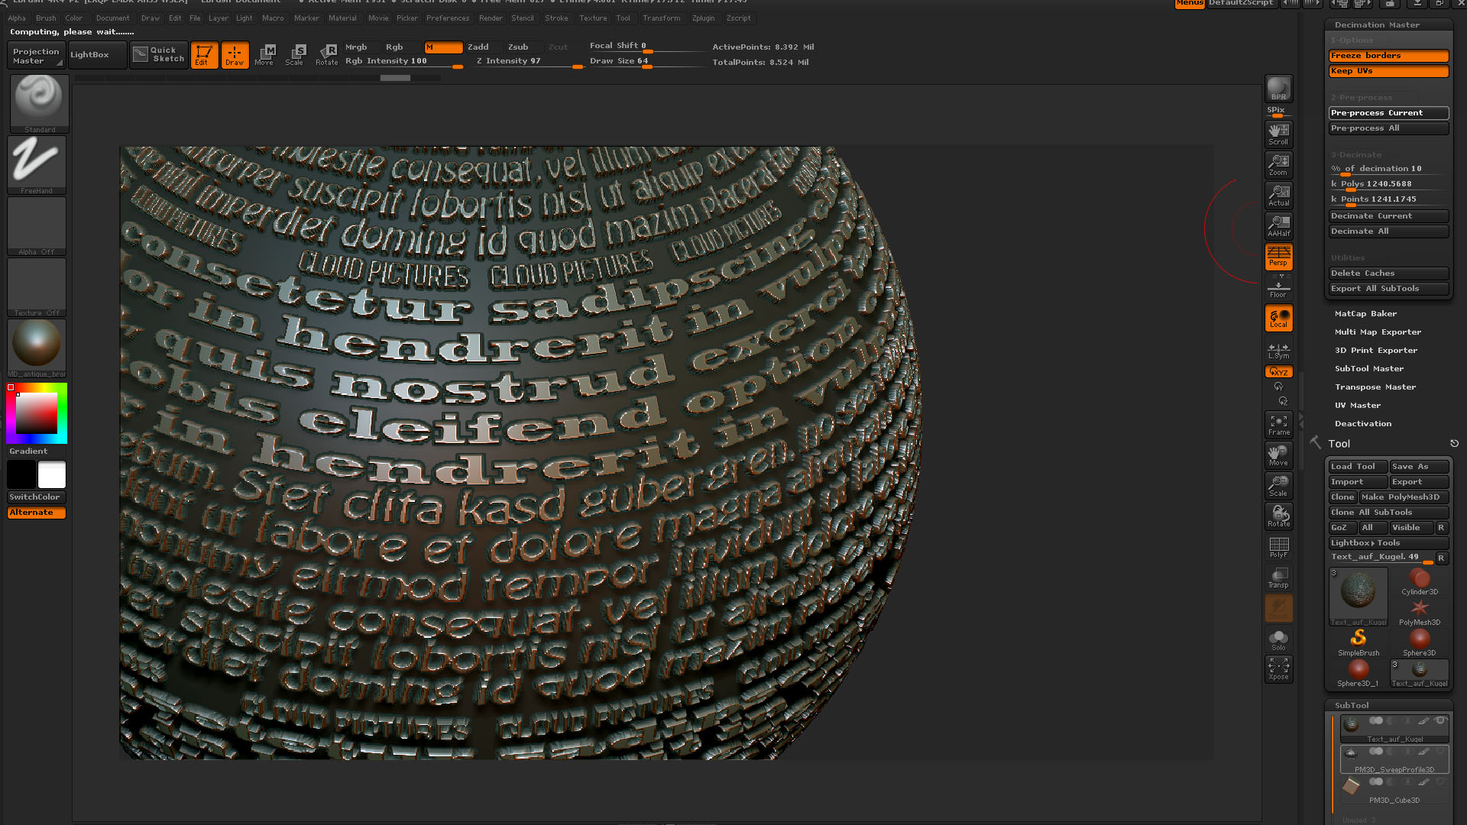Open the Zplugin menu
The height and width of the screenshot is (825, 1467).
pos(703,18)
